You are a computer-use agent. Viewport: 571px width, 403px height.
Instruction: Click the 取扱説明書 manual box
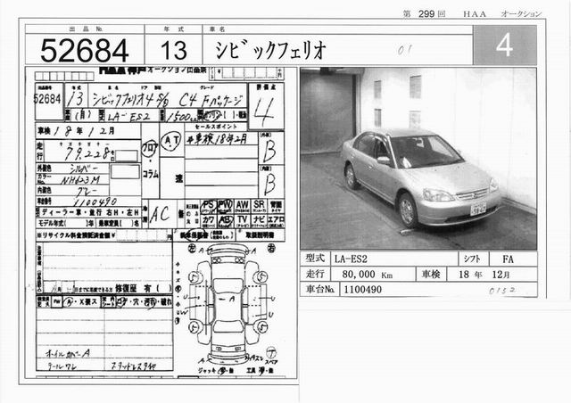(260, 235)
